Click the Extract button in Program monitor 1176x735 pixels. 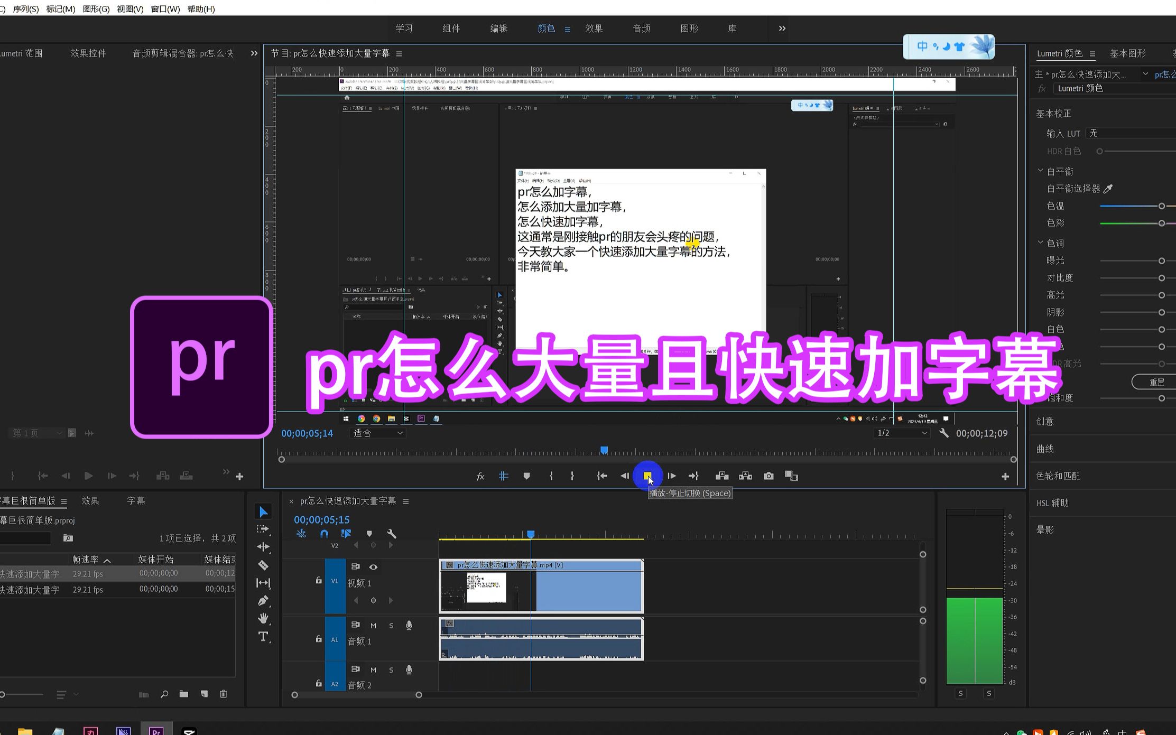click(745, 476)
